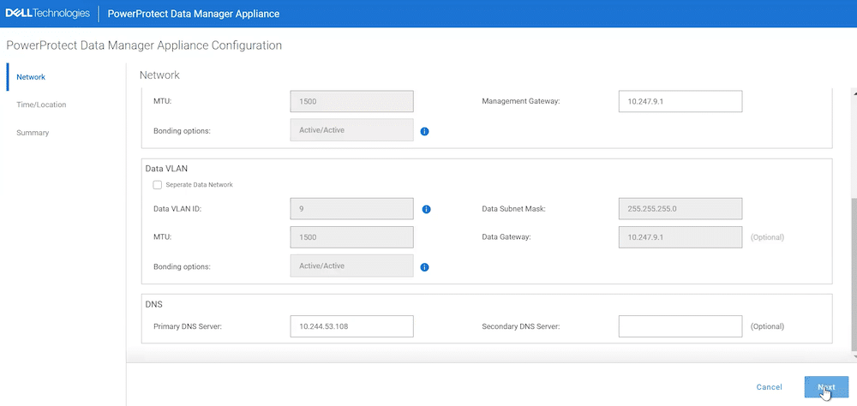Screen dimensions: 857x406
Task: Open info icon beside management Bonding options
Action: pos(425,132)
